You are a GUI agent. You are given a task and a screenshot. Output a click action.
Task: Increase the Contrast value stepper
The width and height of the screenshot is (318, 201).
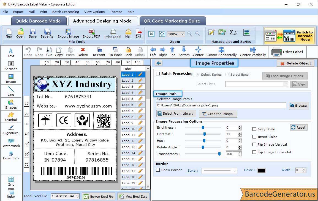(240, 133)
